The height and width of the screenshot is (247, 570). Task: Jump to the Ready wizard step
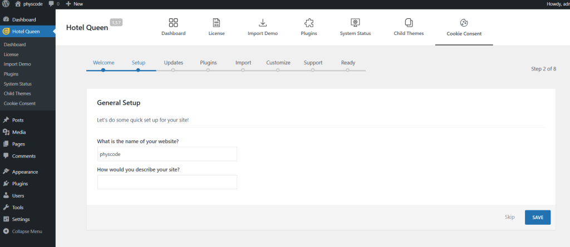[348, 63]
